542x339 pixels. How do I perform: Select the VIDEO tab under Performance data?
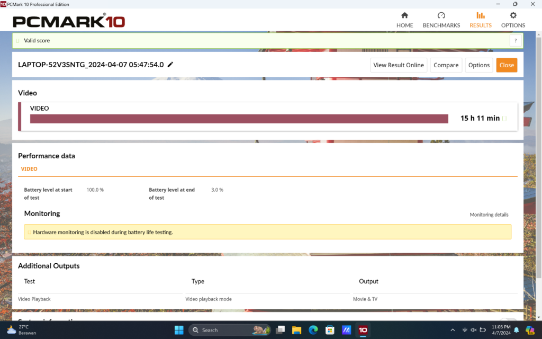tap(29, 169)
